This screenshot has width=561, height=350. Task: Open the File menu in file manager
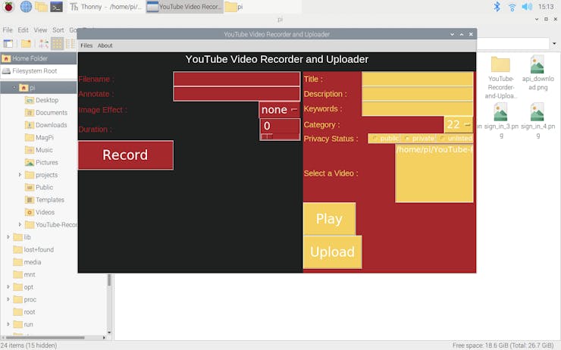(x=8, y=30)
